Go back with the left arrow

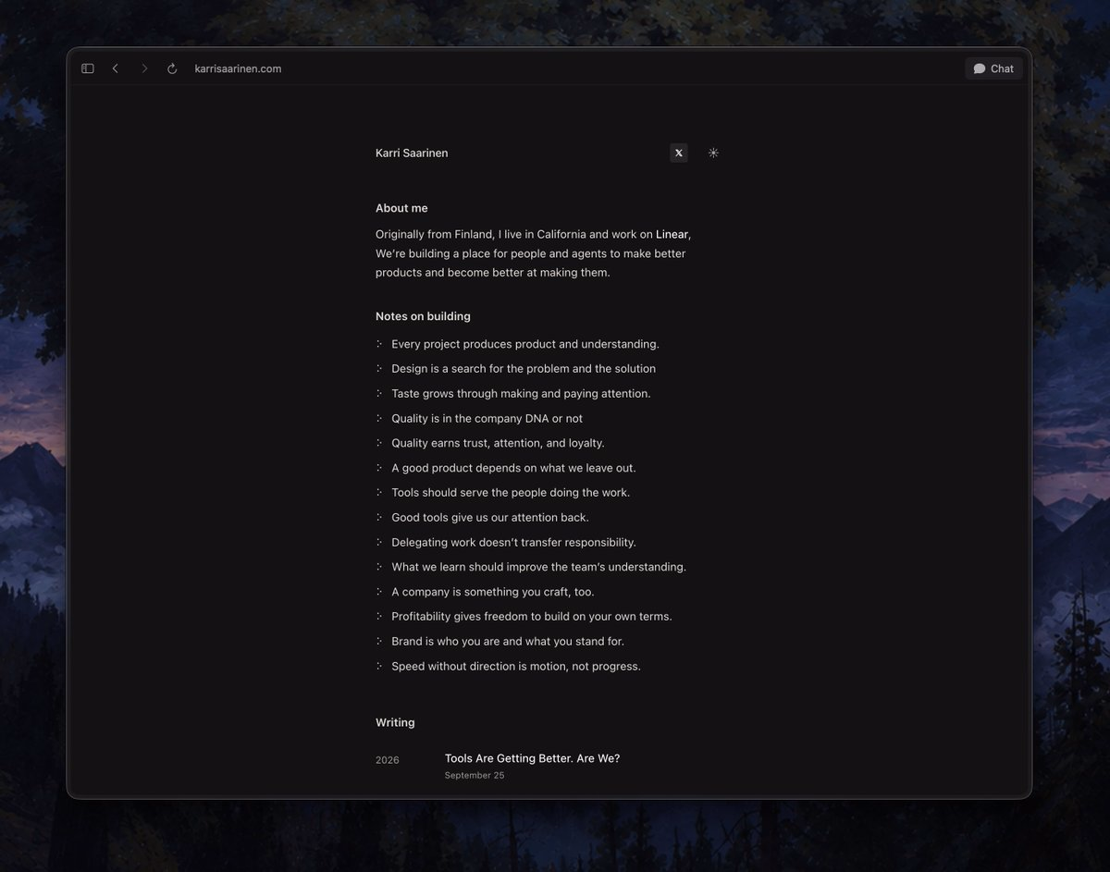(116, 68)
